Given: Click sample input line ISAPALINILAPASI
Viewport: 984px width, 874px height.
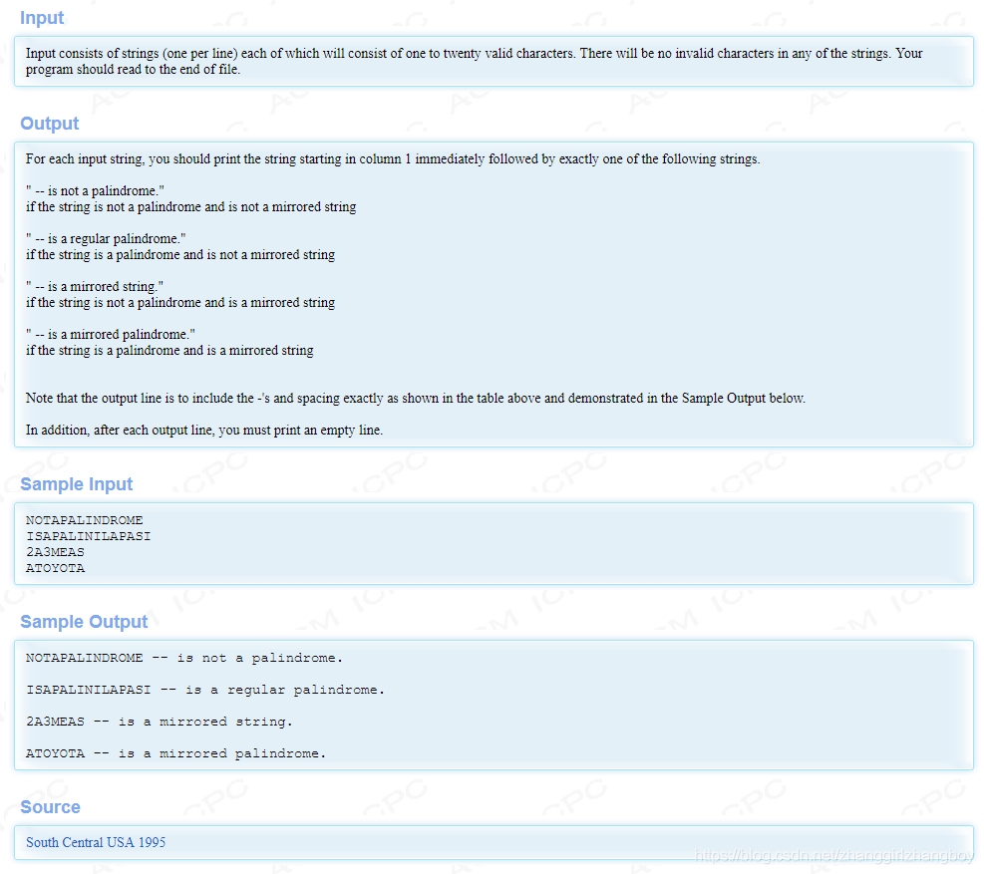Looking at the screenshot, I should click(89, 536).
